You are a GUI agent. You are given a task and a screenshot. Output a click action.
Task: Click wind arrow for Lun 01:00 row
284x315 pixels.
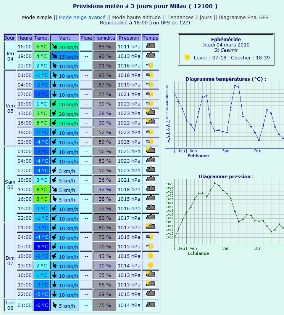coord(54,305)
